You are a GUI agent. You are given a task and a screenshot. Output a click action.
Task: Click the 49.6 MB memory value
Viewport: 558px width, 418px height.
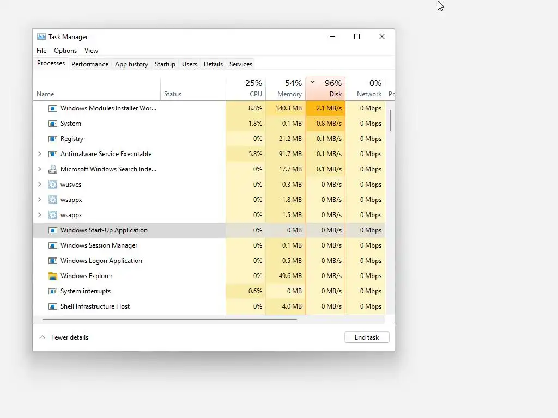coord(290,276)
